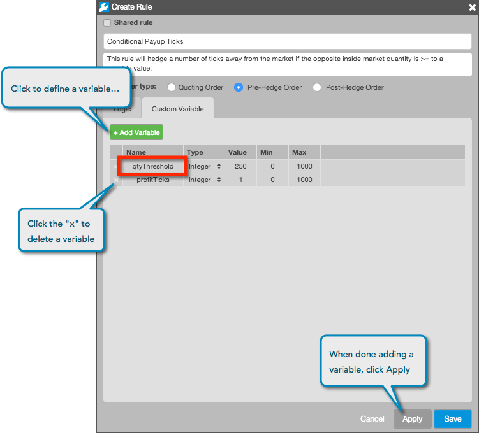The height and width of the screenshot is (433, 479).
Task: Click the wrench icon in Create Rule title
Action: [104, 7]
